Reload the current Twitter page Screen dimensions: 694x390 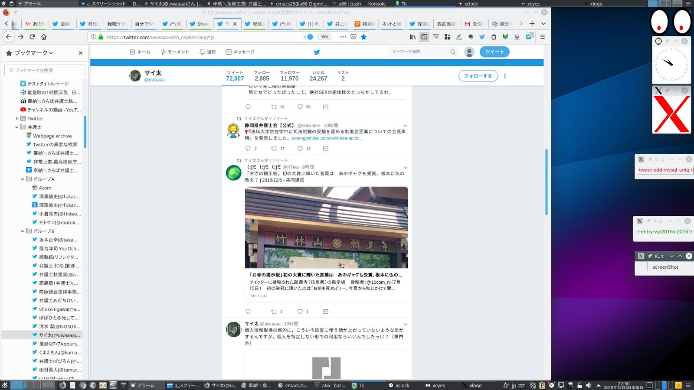click(32, 37)
